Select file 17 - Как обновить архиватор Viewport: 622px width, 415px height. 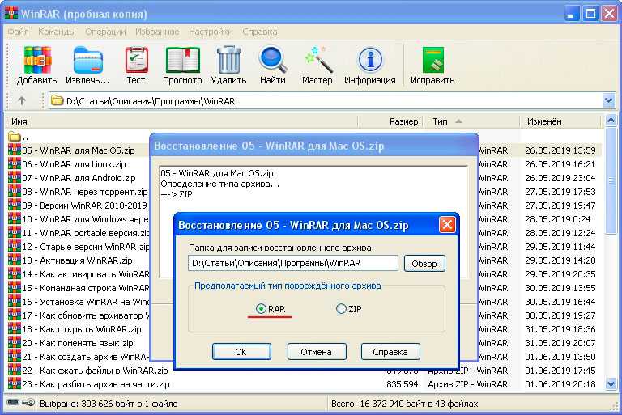(x=86, y=315)
